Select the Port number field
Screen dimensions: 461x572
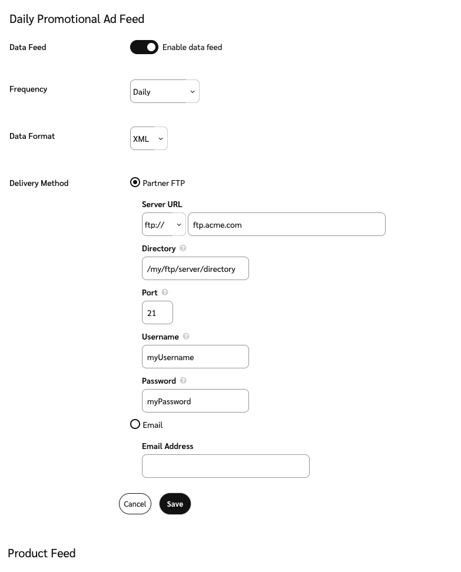coord(157,313)
